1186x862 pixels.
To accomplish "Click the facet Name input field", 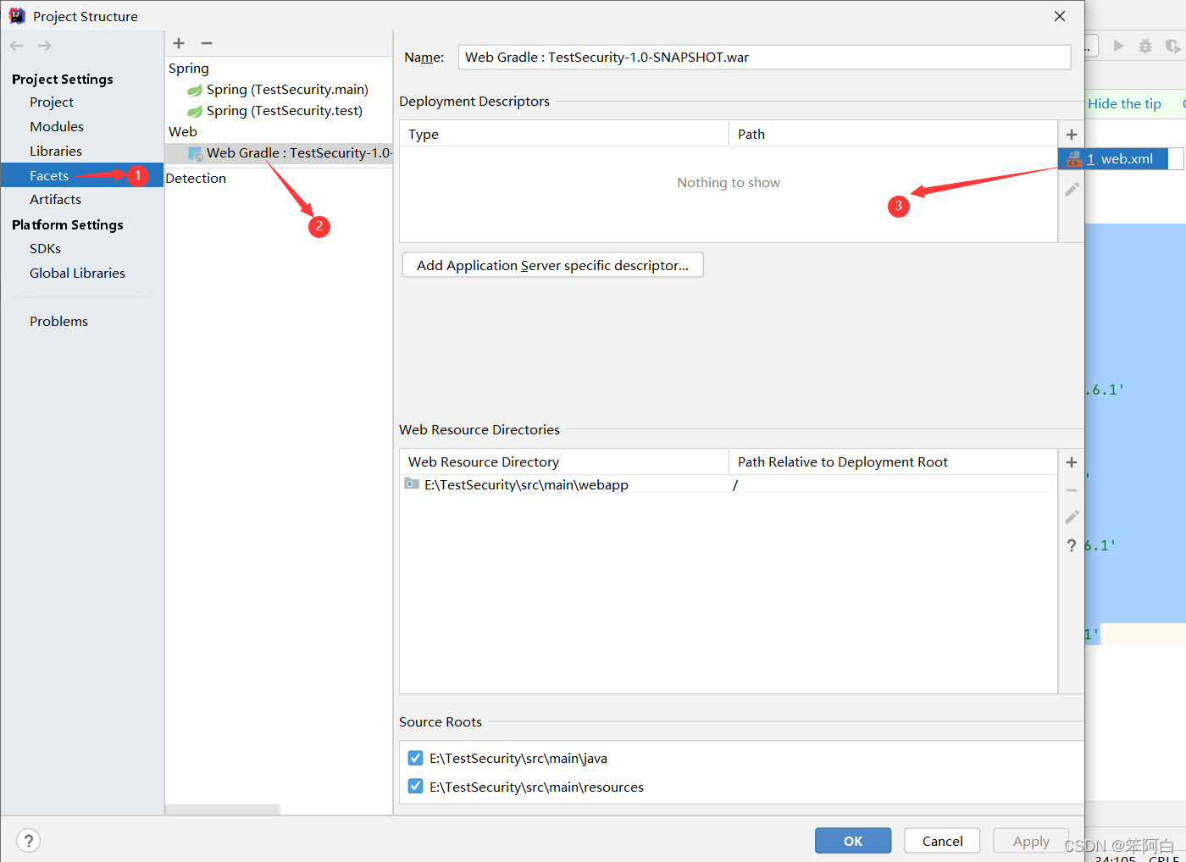I will coord(764,58).
